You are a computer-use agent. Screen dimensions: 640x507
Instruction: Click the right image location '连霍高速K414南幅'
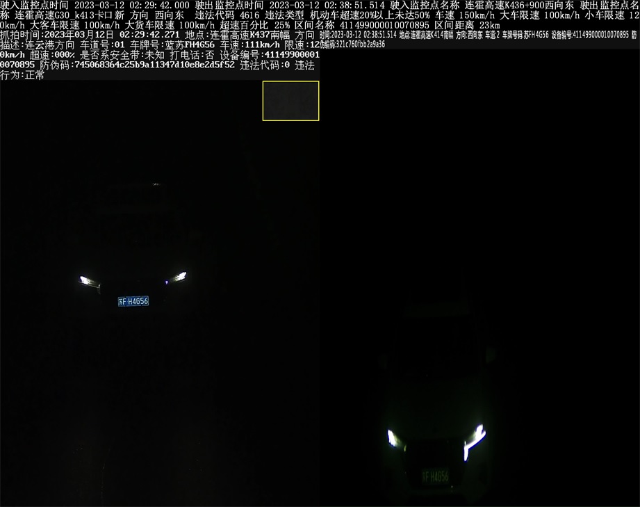click(x=432, y=35)
